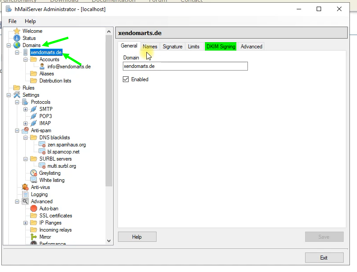
Task: Click the Anti-virus bug icon
Action: (x=25, y=187)
